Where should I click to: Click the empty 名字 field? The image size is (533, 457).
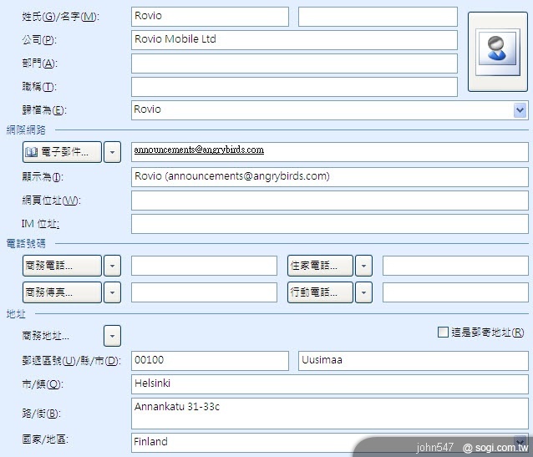click(378, 17)
